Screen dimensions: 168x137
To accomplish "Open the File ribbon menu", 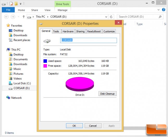I will [x=8, y=10].
